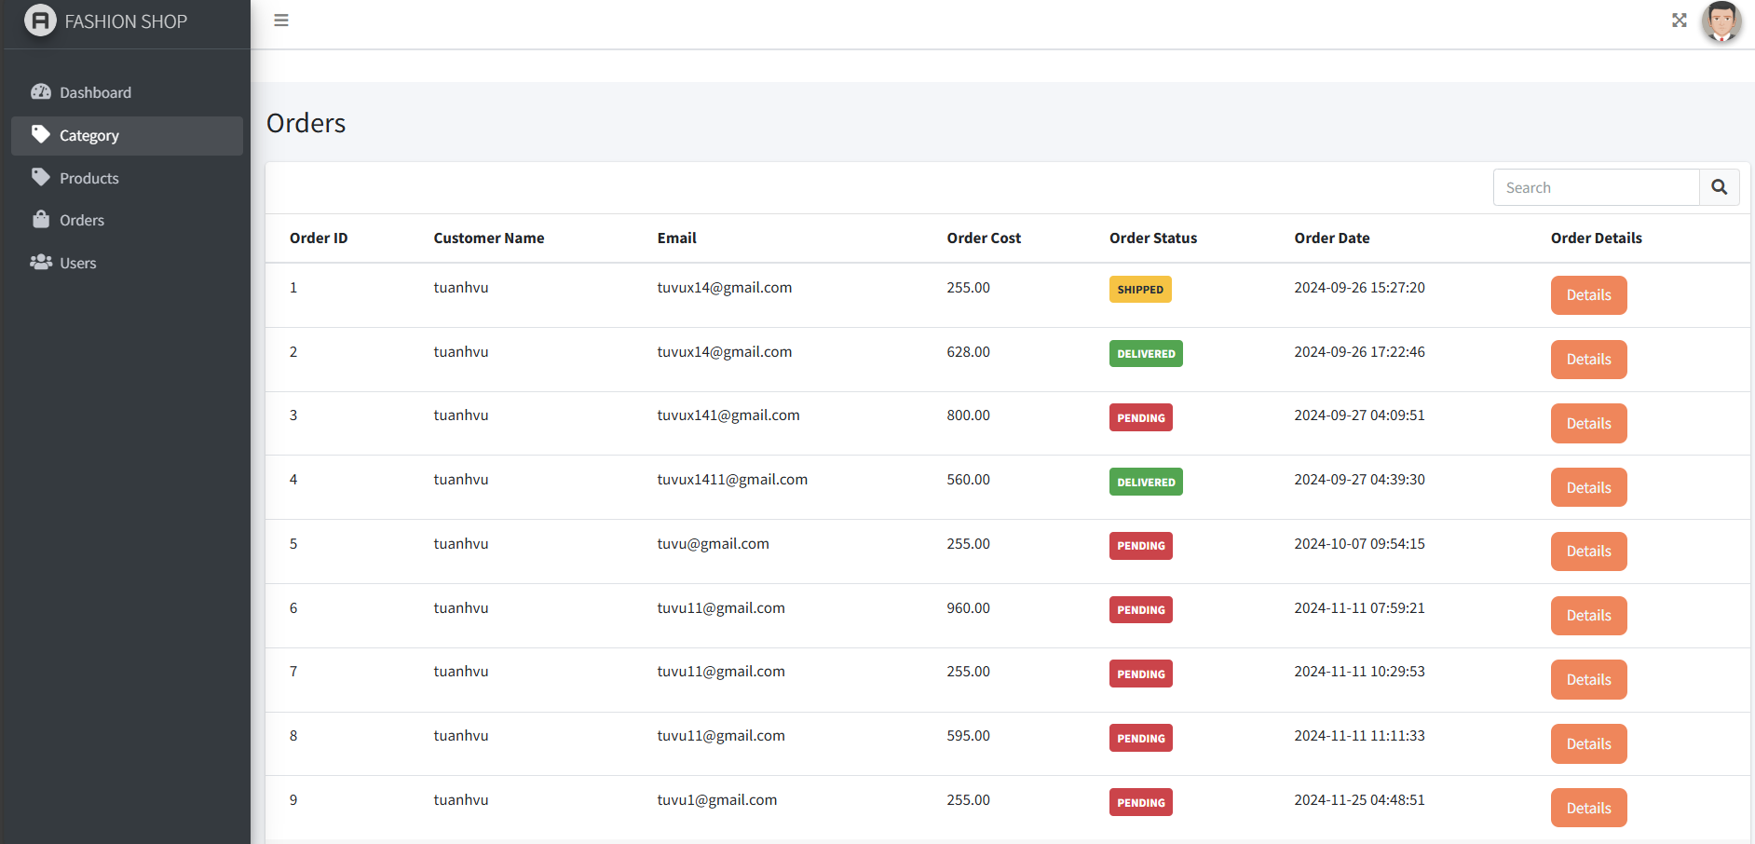The height and width of the screenshot is (844, 1755).
Task: Click the Users group icon
Action: tap(41, 262)
